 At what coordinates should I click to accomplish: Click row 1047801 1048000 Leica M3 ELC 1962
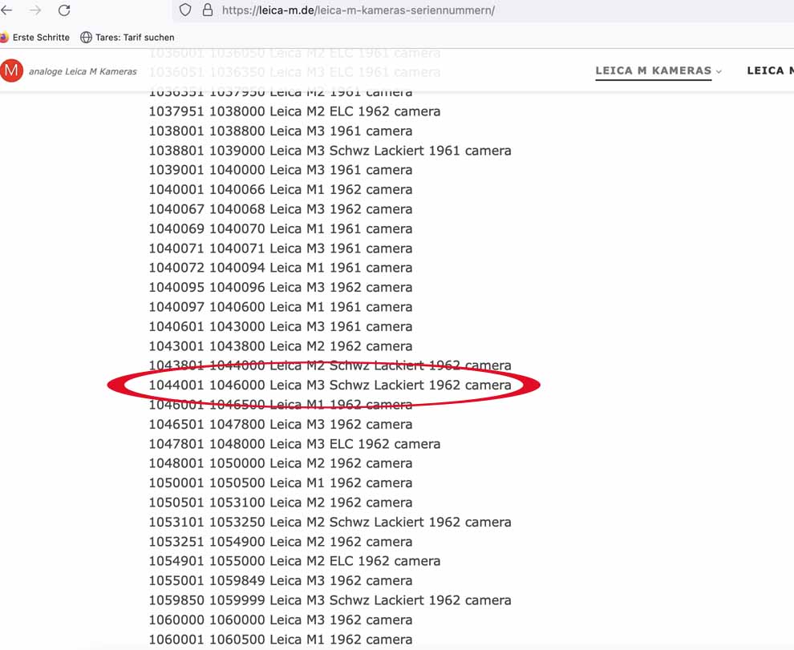tap(294, 444)
